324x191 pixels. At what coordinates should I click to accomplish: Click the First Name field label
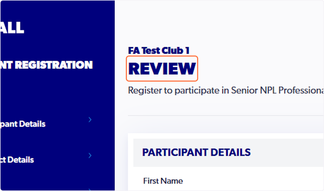163,181
